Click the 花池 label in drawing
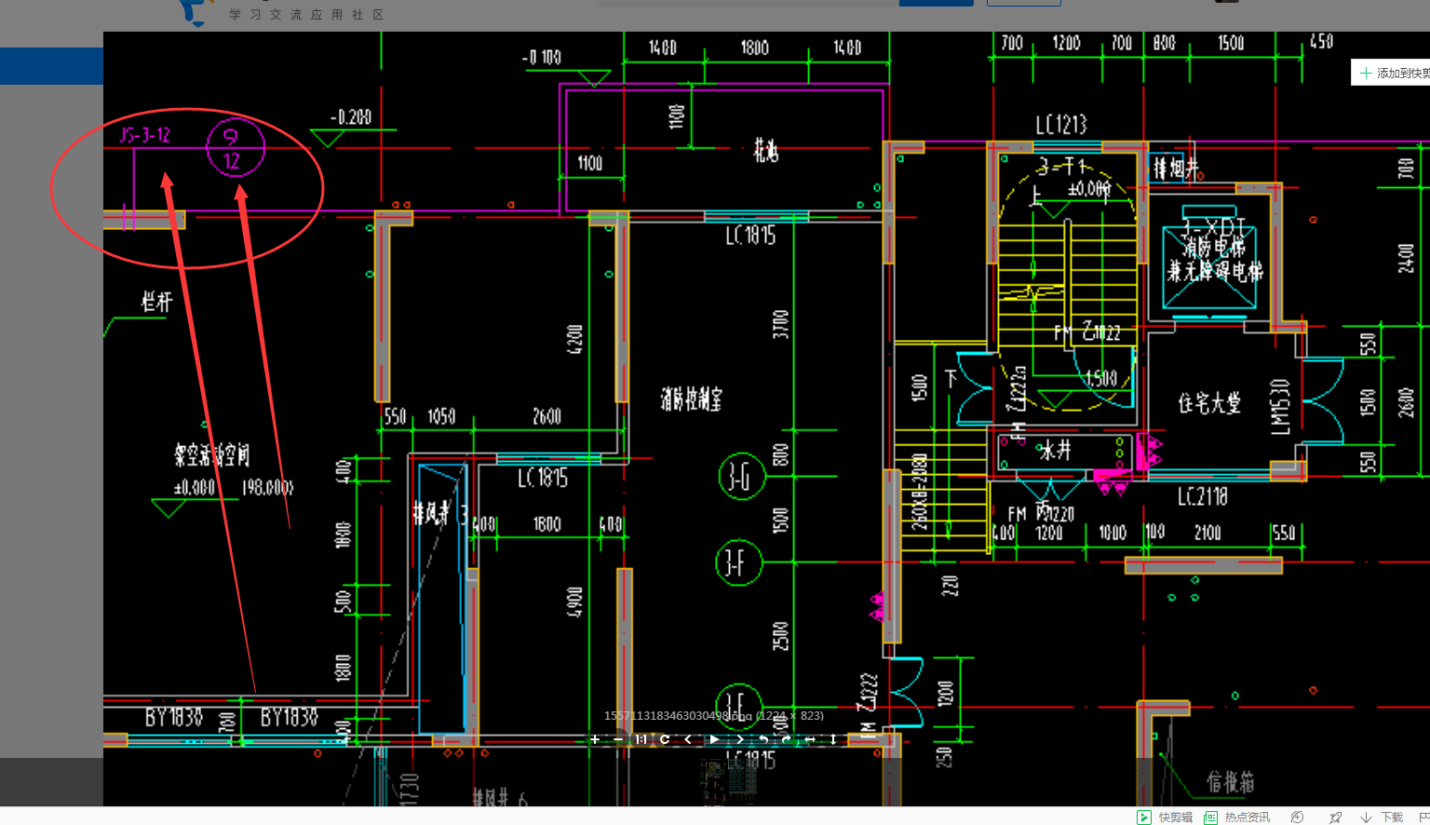Viewport: 1430px width, 825px height. coord(765,151)
